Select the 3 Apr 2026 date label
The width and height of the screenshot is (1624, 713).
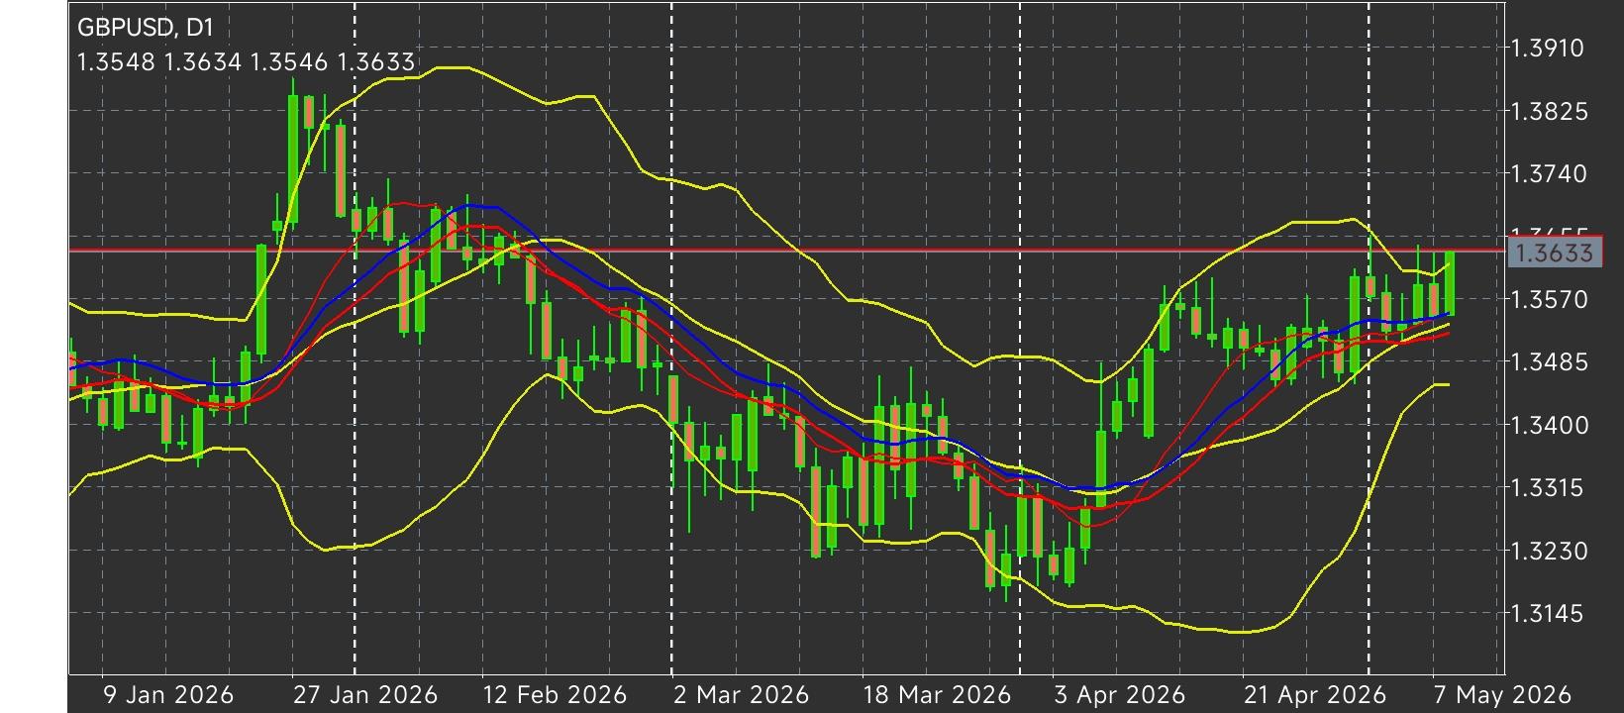[1119, 694]
